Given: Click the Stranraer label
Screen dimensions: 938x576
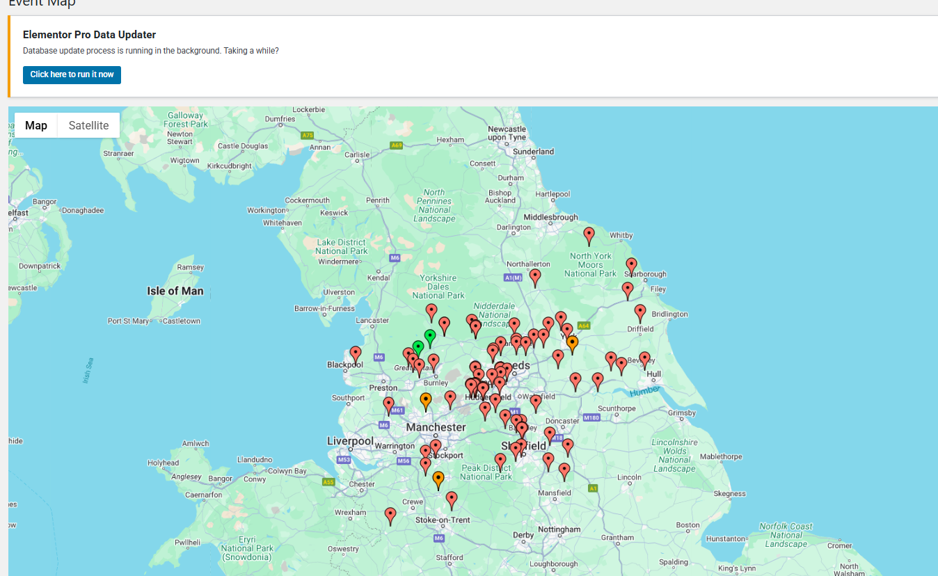Looking at the screenshot, I should pyautogui.click(x=118, y=153).
